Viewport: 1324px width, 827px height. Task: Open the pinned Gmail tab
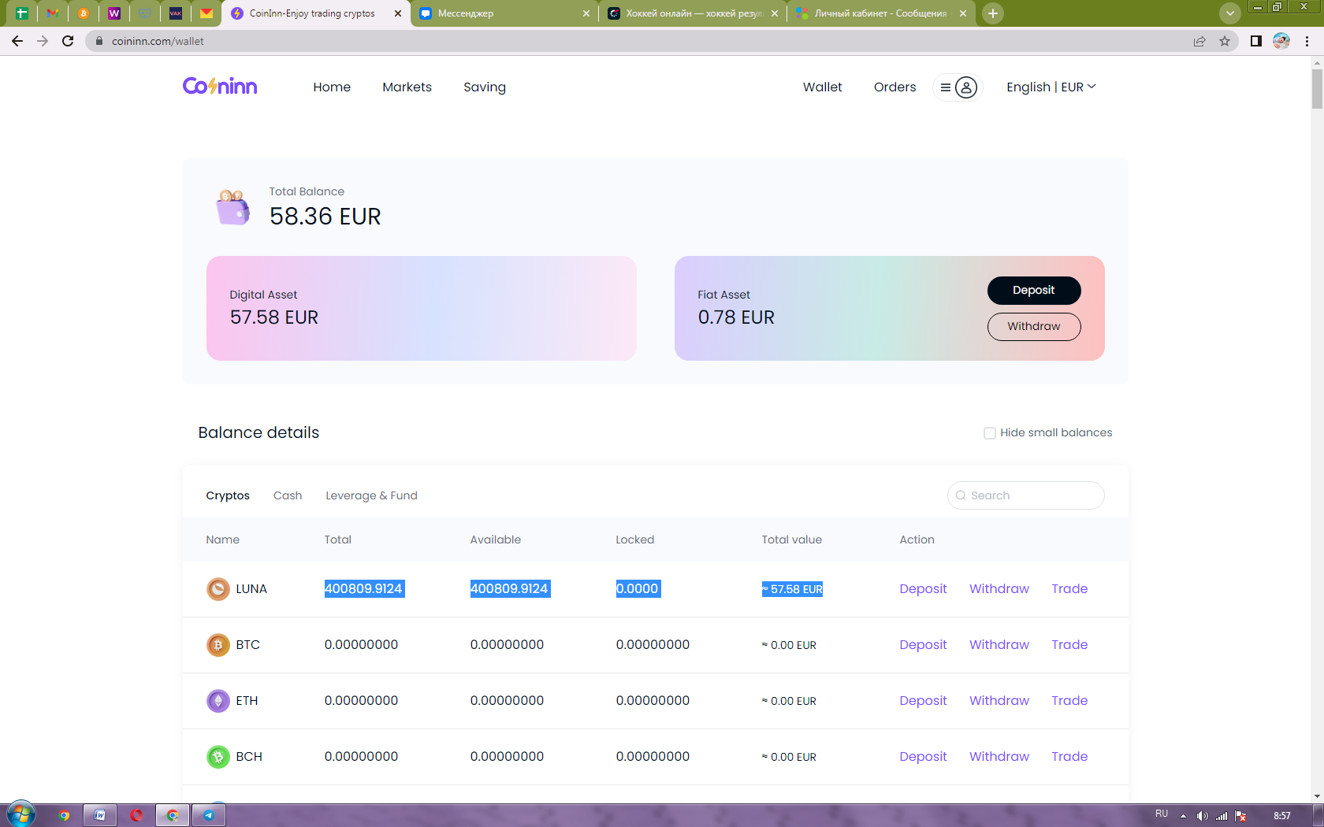[x=53, y=13]
